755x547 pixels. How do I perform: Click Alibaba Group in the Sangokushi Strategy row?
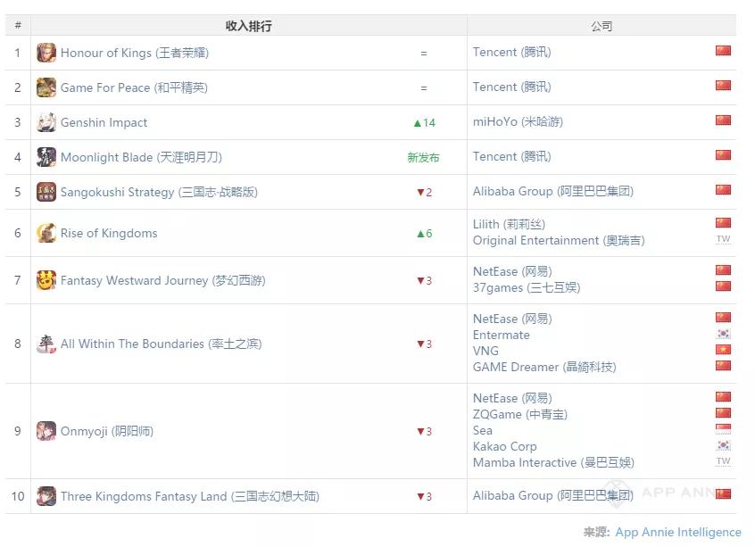(553, 191)
